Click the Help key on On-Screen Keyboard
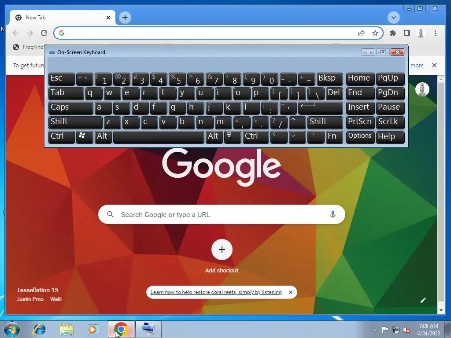The width and height of the screenshot is (451, 338). pyautogui.click(x=390, y=137)
